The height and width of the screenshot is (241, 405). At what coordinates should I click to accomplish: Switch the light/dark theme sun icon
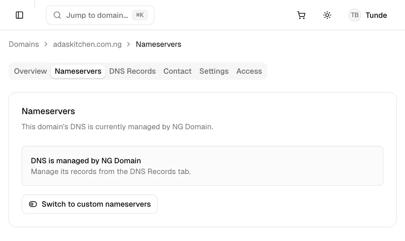coord(327,15)
